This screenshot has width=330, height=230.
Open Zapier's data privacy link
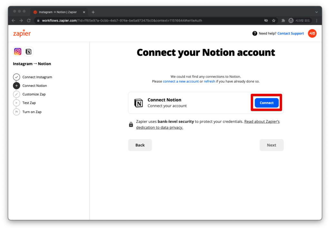[208, 124]
